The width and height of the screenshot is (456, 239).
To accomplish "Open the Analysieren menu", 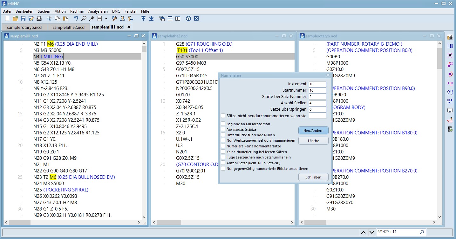I will click(x=98, y=11).
